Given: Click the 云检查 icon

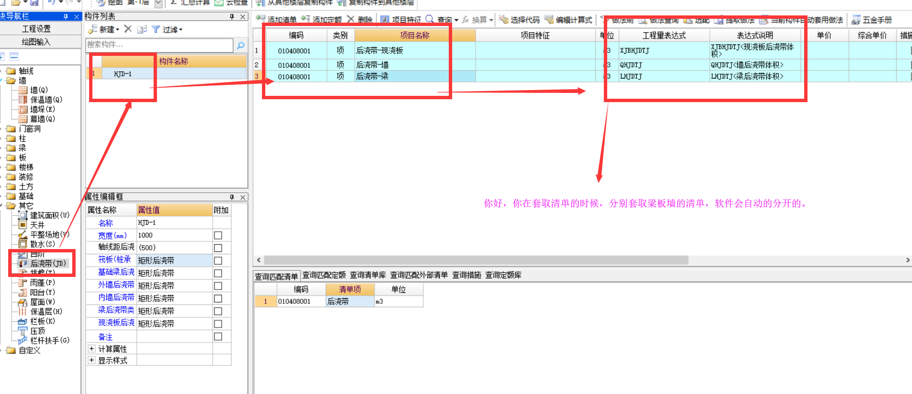Looking at the screenshot, I should click(219, 2).
